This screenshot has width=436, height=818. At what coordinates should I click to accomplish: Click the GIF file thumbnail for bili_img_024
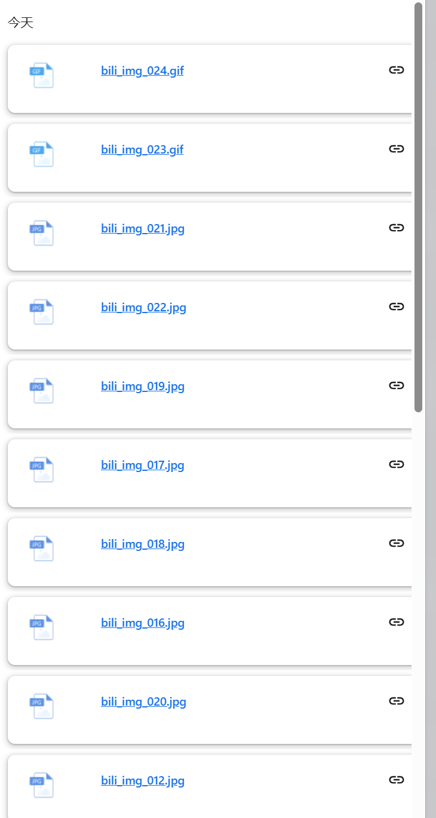click(x=42, y=75)
